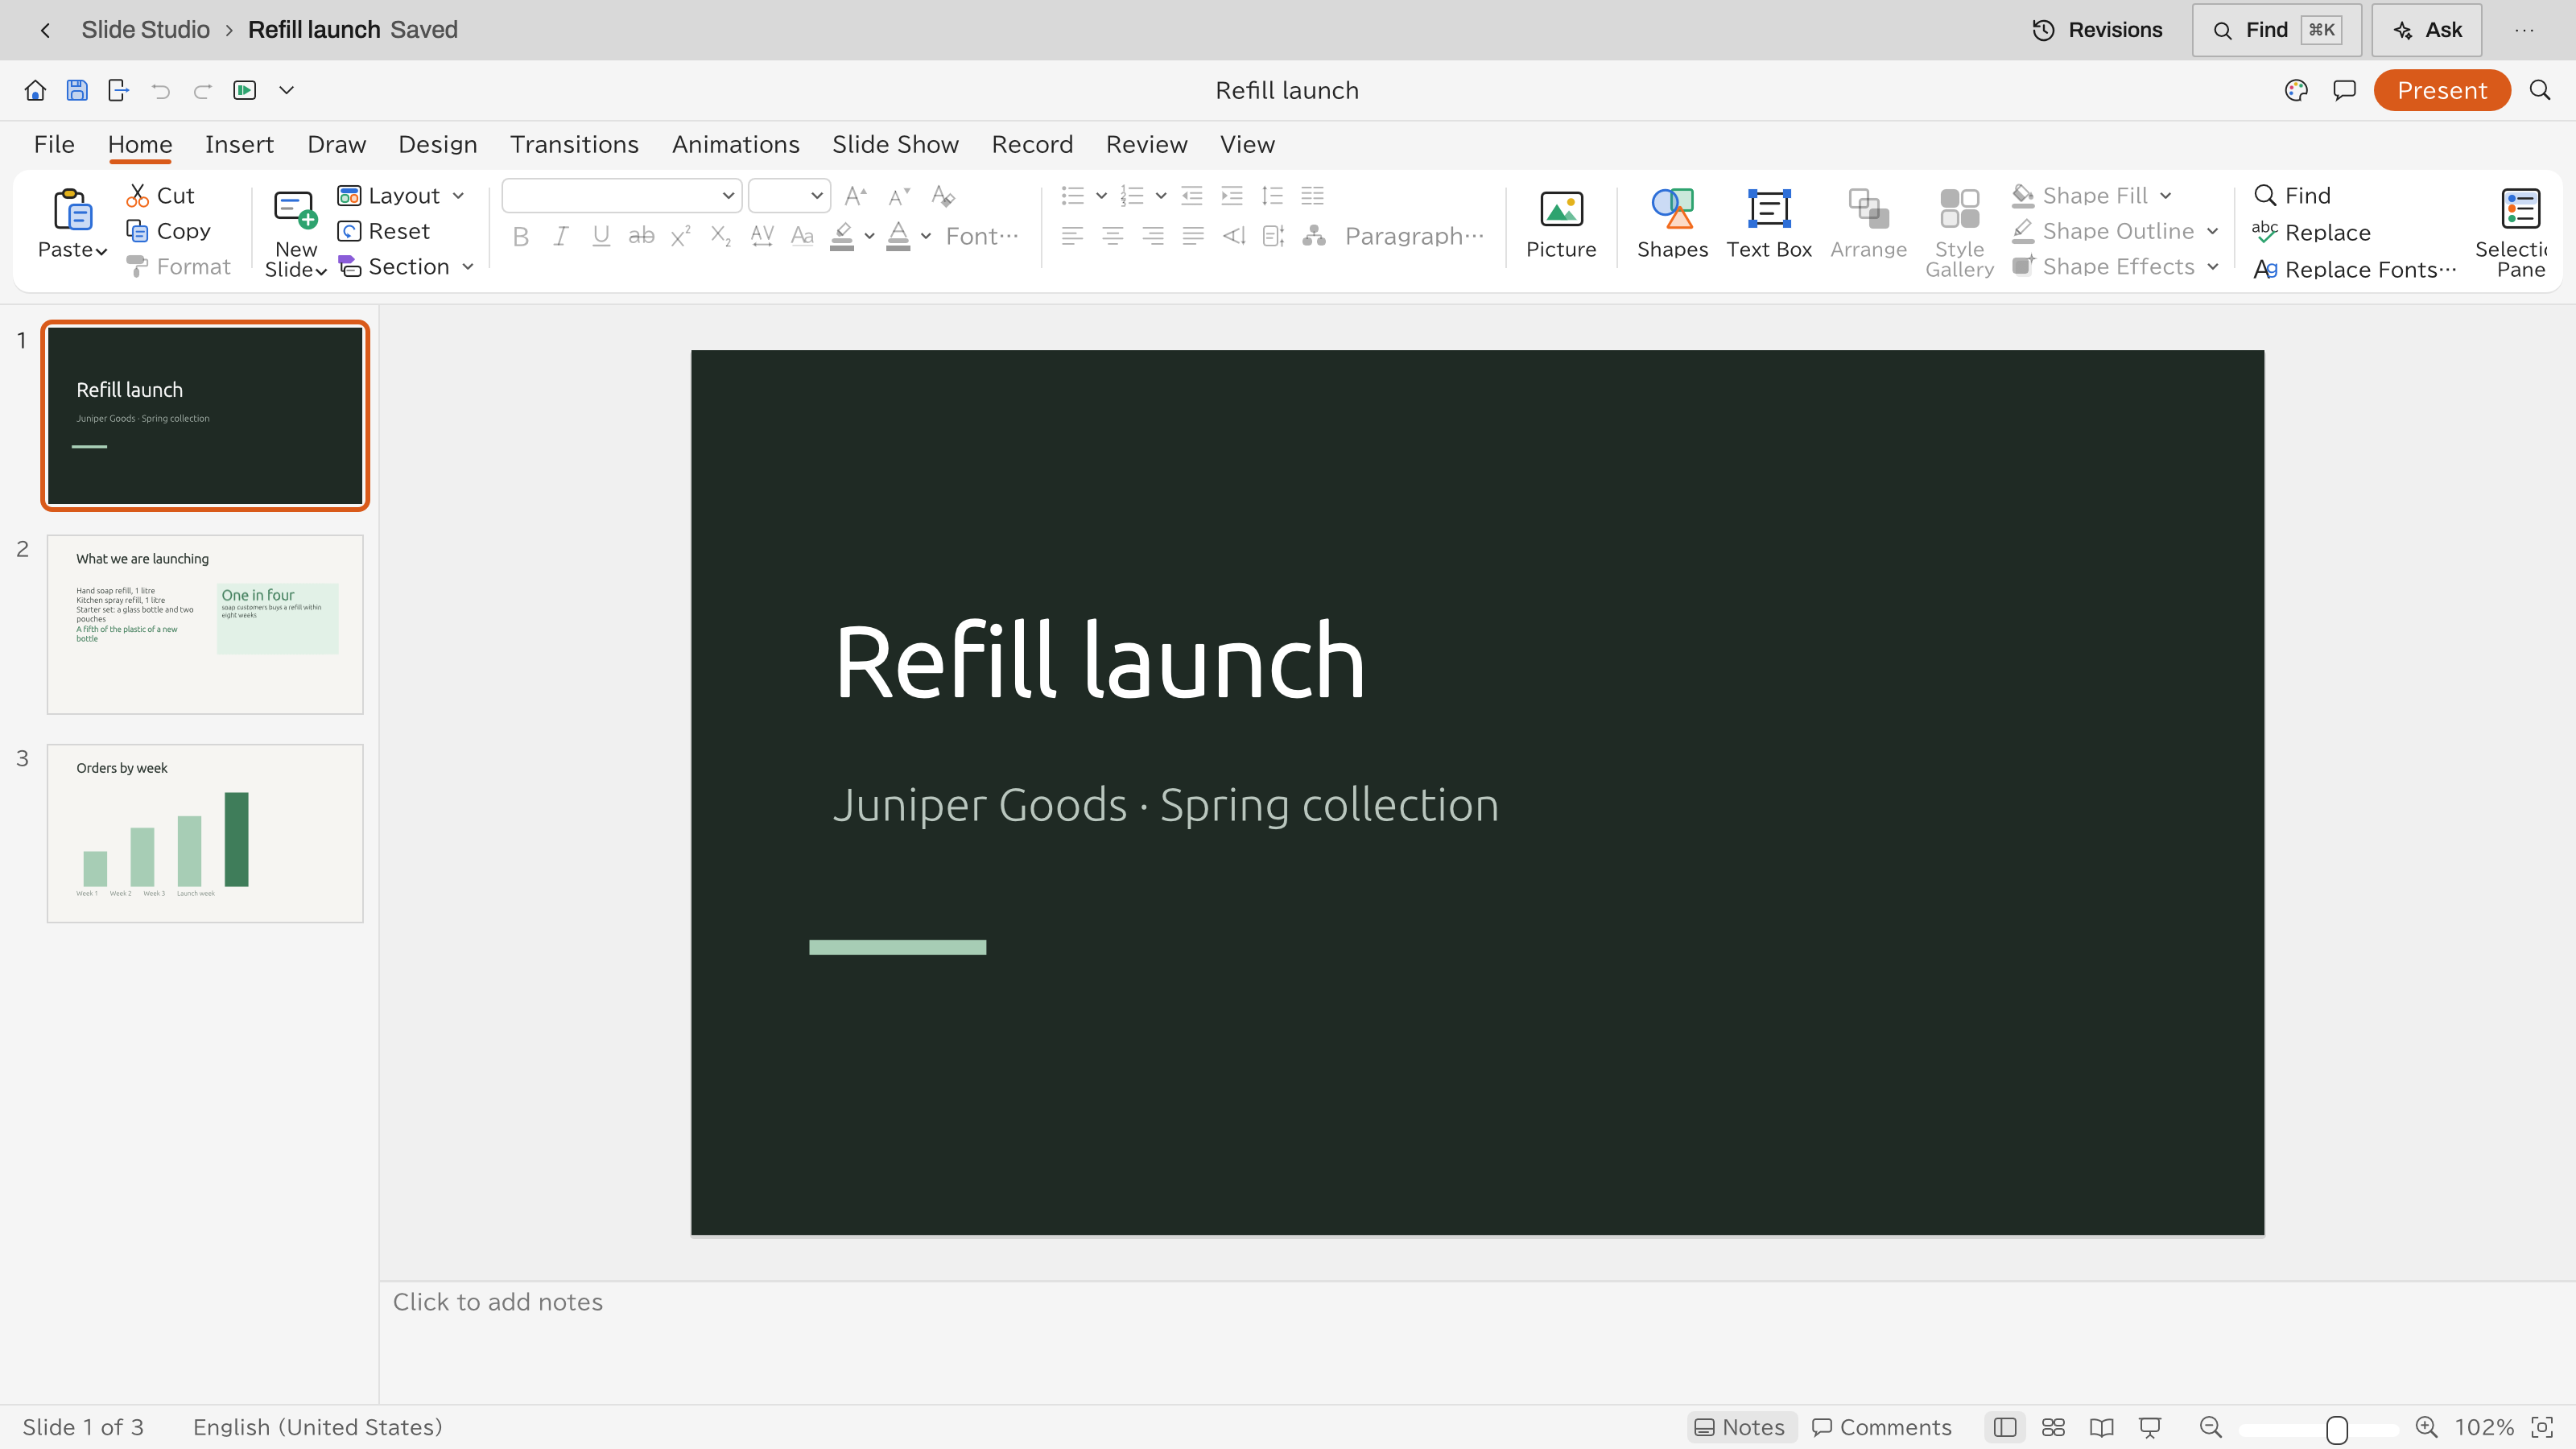Click the Fit slide to window icon

2542,1427
